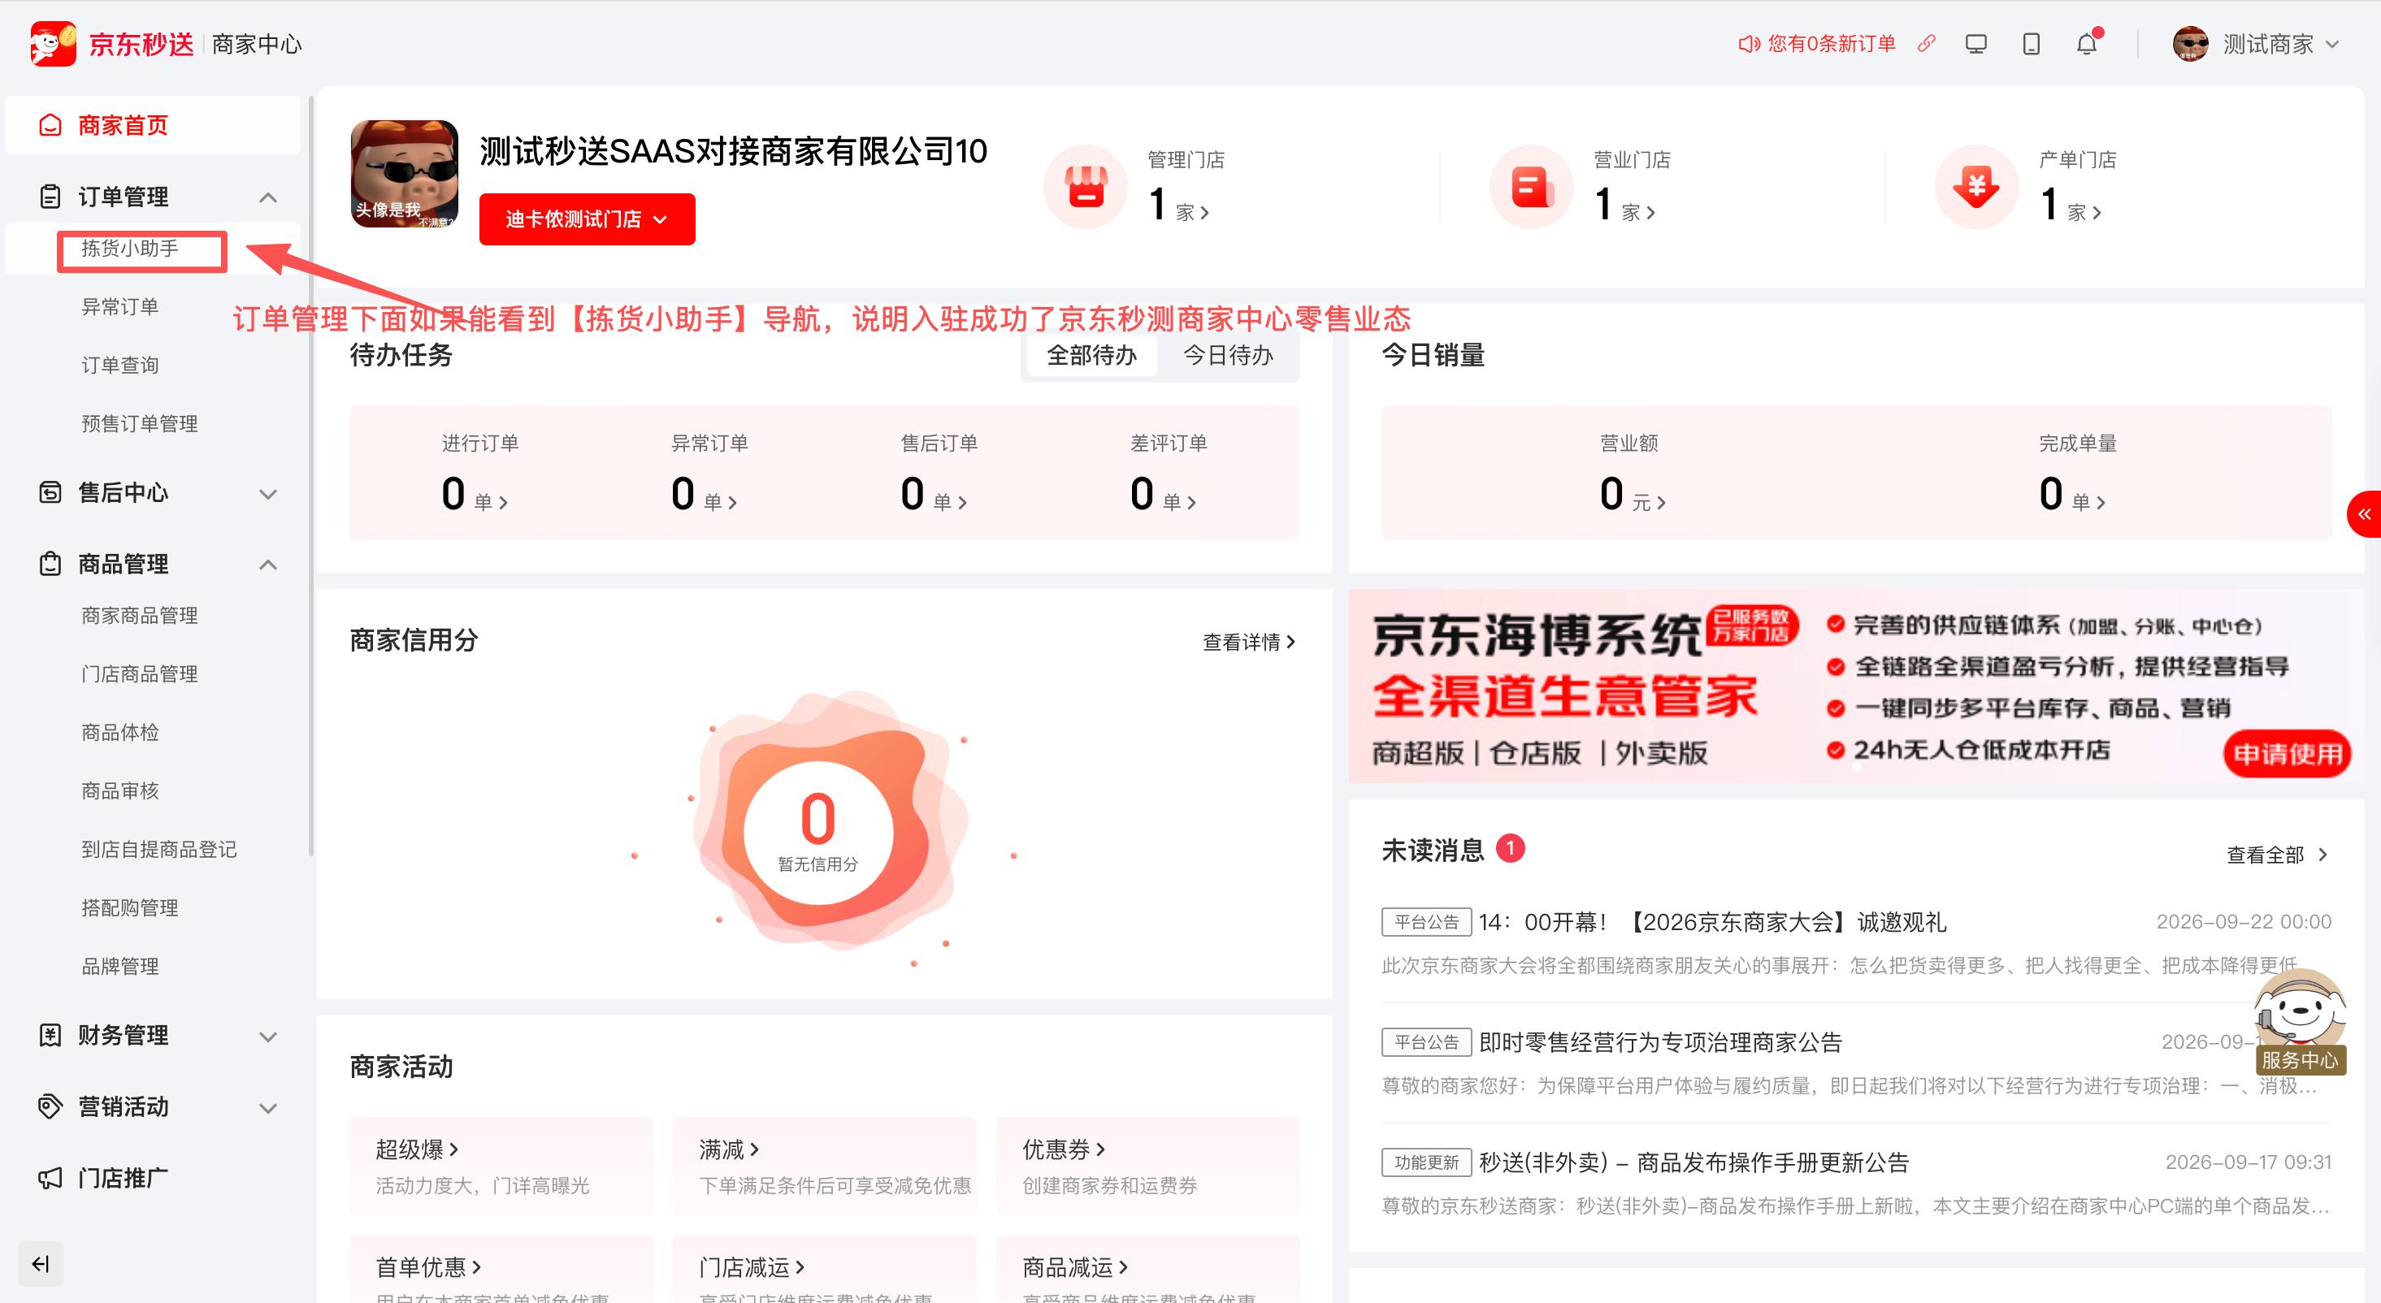This screenshot has width=2381, height=1303.
Task: Click the 营业门店 red icon
Action: pyautogui.click(x=1532, y=187)
